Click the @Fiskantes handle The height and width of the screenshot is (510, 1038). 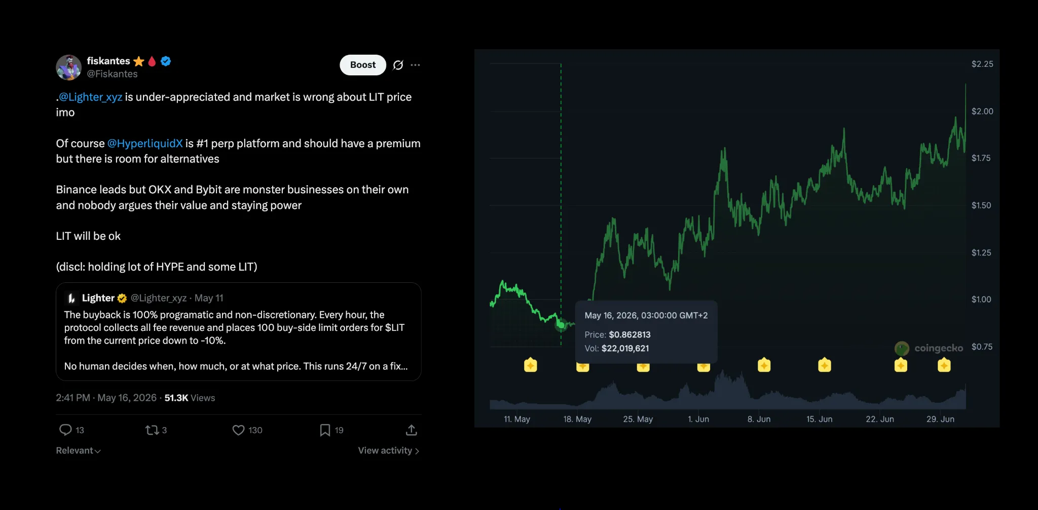click(x=112, y=74)
